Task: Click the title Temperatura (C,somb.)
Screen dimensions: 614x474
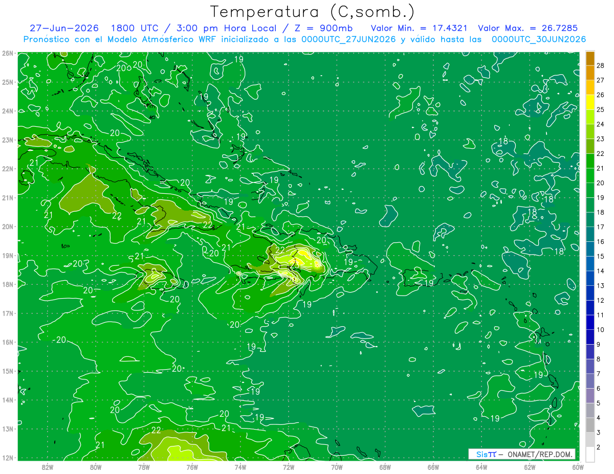Action: pos(312,12)
